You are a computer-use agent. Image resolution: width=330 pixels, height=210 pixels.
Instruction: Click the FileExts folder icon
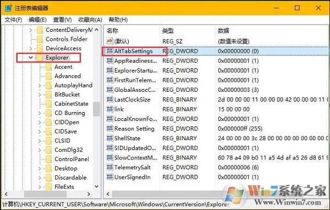pyautogui.click(x=48, y=187)
